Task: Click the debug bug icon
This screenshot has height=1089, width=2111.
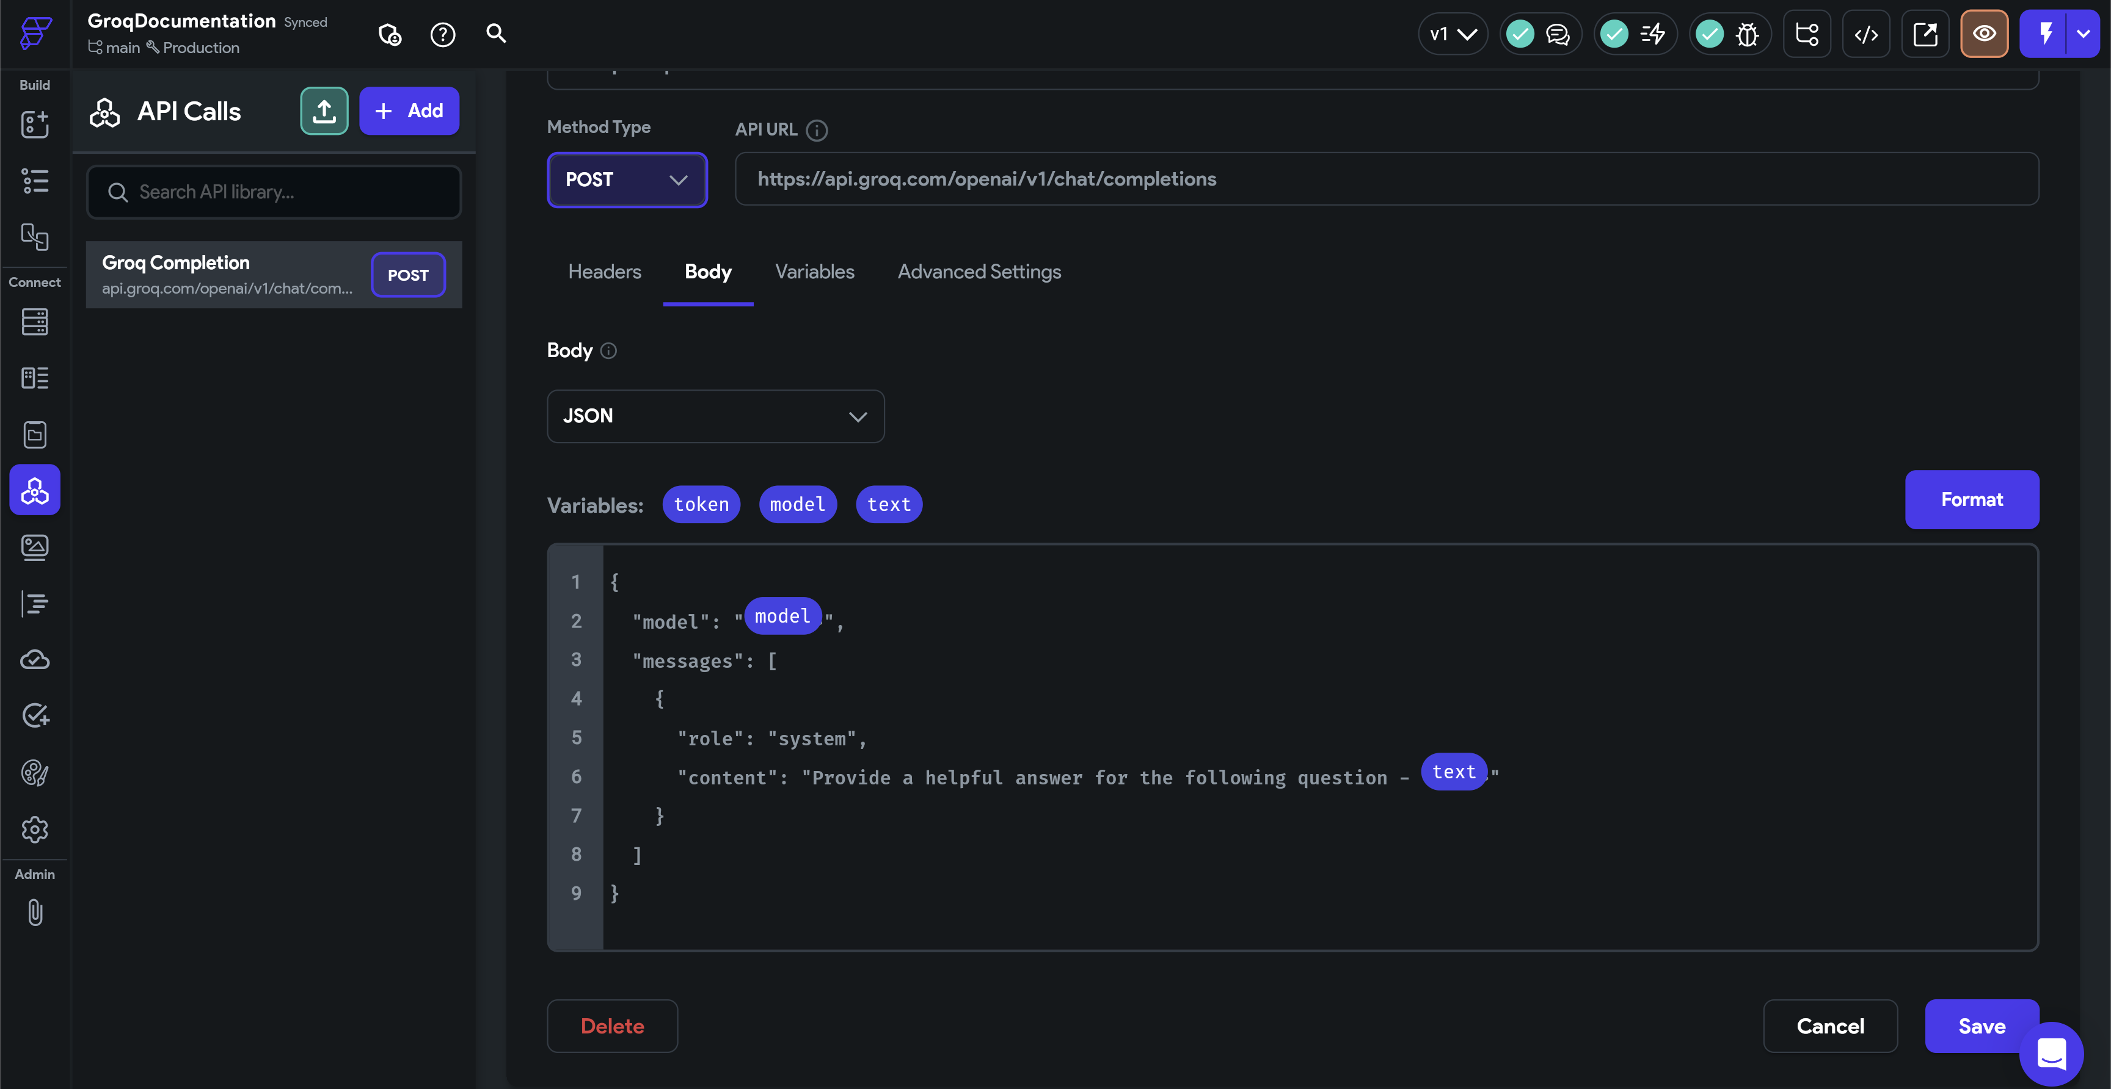Action: [1747, 34]
